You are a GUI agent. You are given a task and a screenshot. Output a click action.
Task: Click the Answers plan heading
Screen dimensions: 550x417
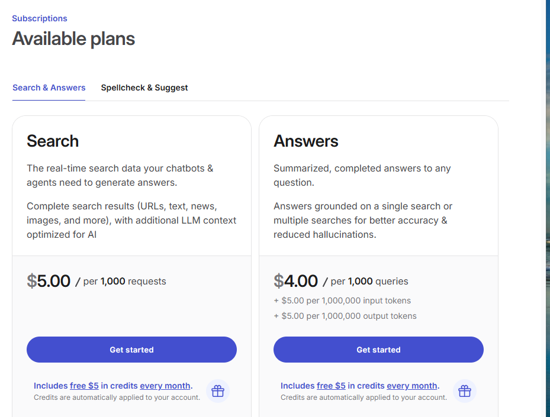tap(306, 141)
